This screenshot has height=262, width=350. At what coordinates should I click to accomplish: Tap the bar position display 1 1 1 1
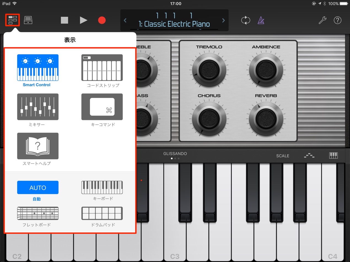click(174, 15)
